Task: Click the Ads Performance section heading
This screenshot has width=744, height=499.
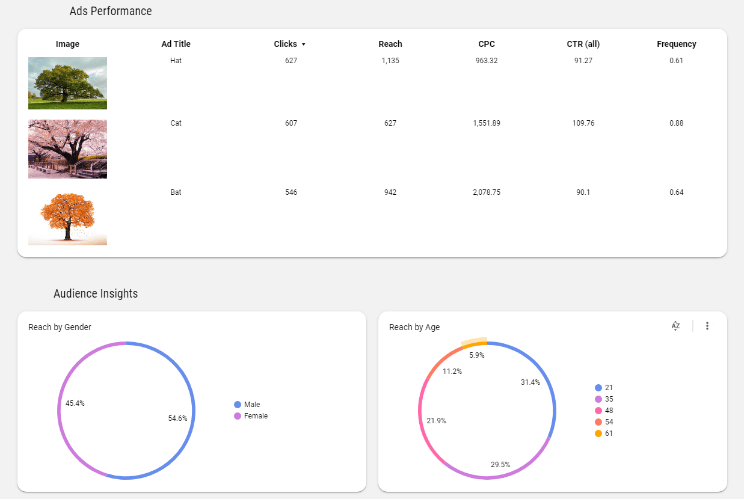Action: point(111,11)
